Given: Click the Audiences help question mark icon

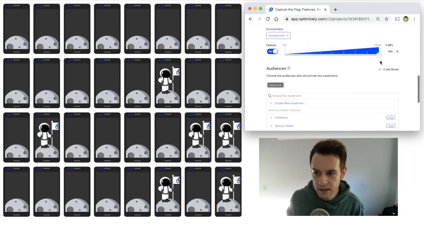Looking at the screenshot, I should pyautogui.click(x=289, y=68).
